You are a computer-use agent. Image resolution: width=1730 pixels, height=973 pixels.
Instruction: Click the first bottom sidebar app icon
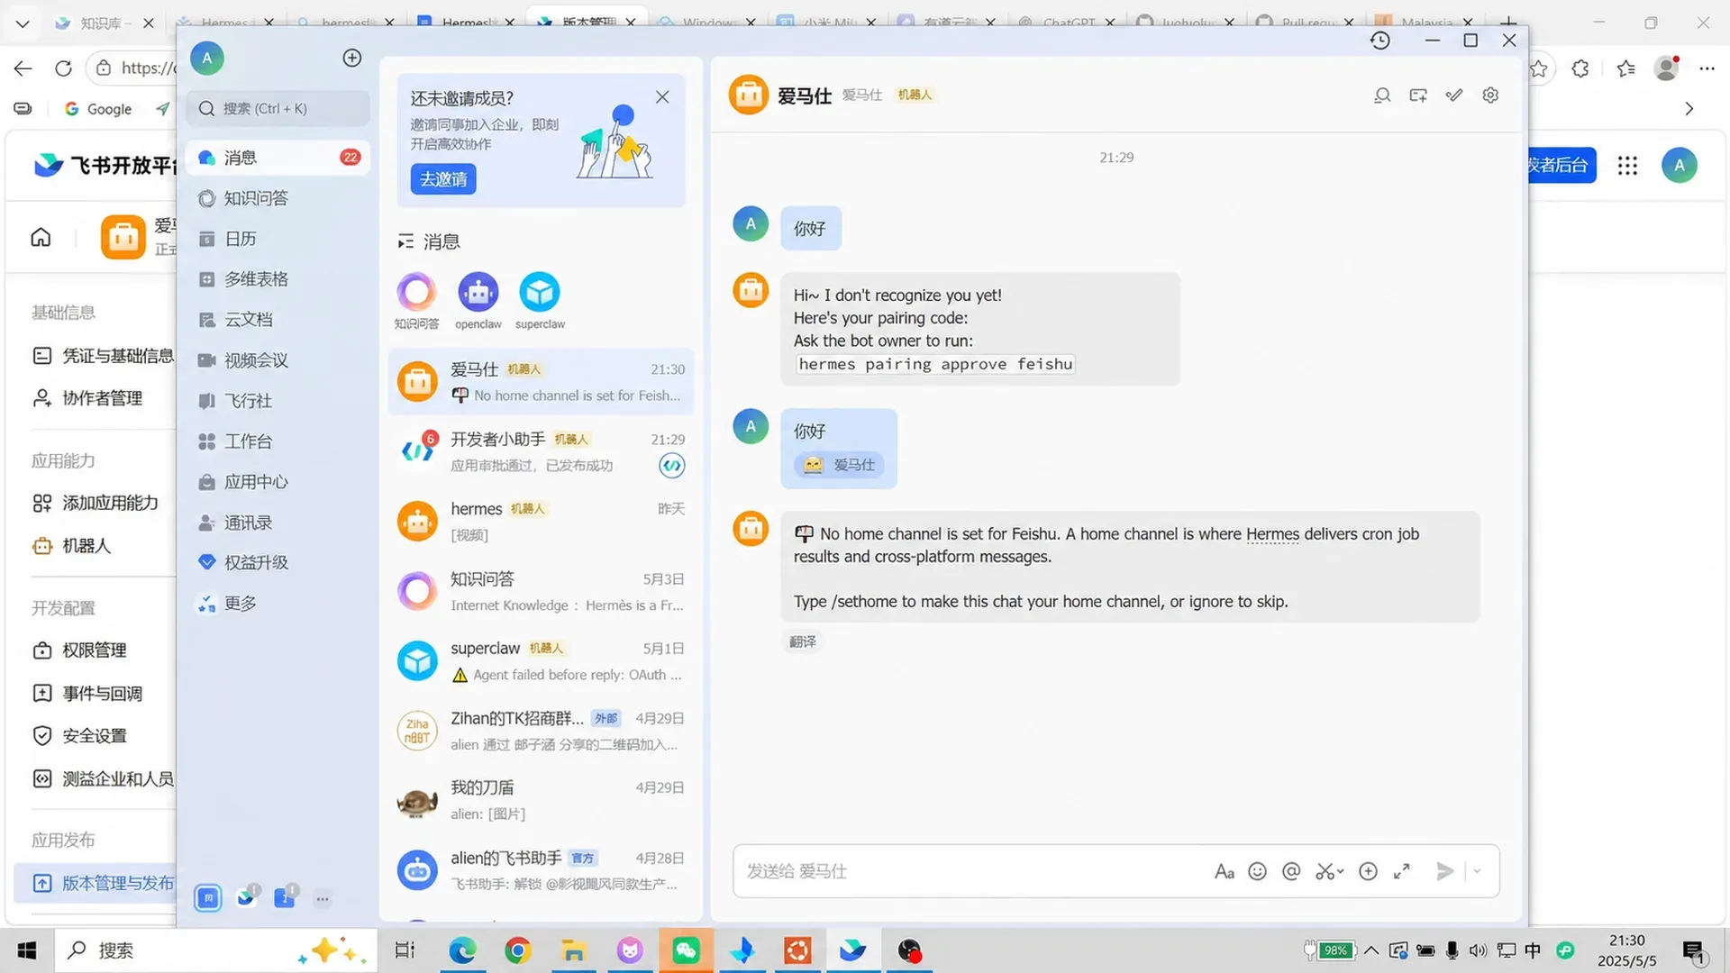tap(208, 898)
